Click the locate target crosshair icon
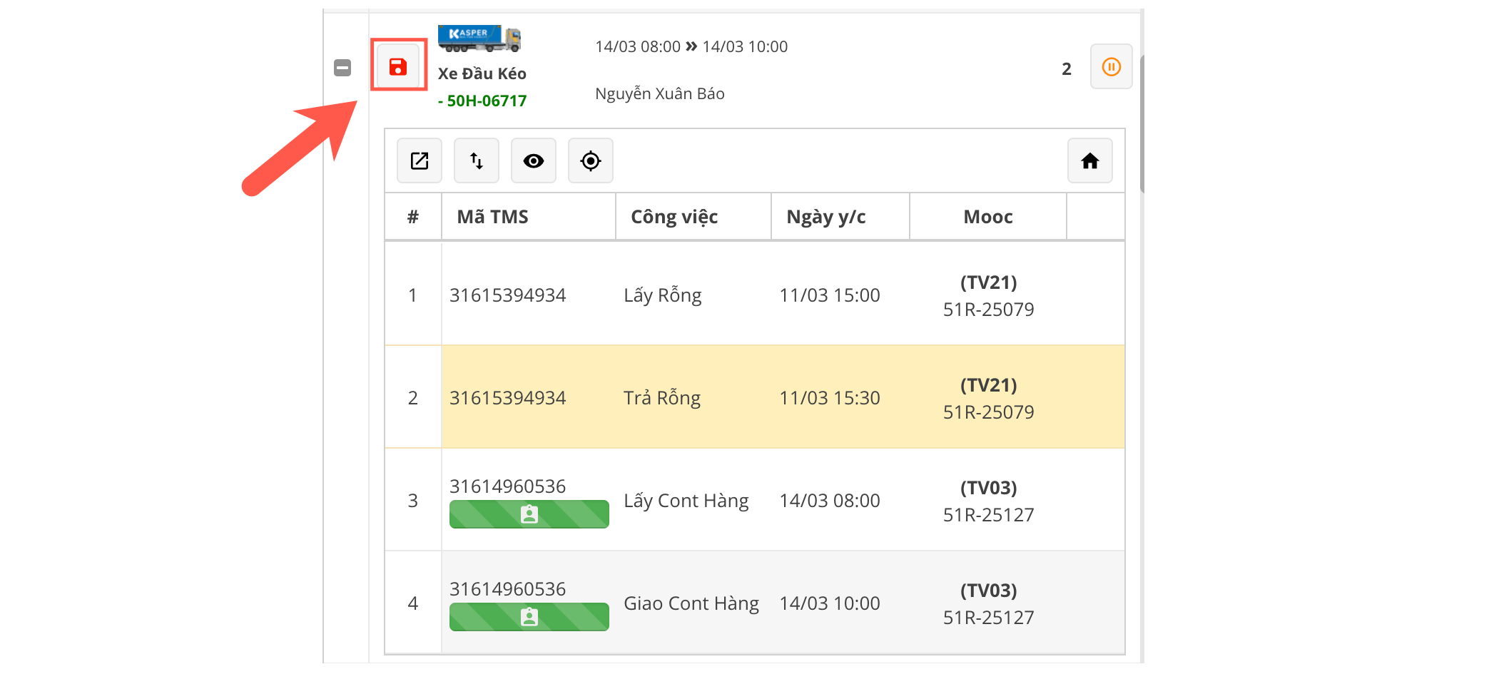Image resolution: width=1494 pixels, height=679 pixels. (591, 160)
